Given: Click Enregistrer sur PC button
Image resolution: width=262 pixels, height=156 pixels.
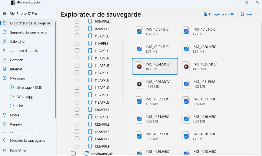Looking at the screenshot, I should point(219,14).
